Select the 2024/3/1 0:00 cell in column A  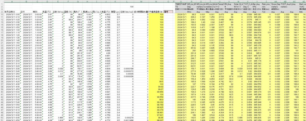click(12, 14)
